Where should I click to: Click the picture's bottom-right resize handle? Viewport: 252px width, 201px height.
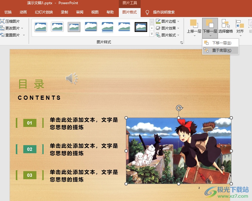point(231,184)
